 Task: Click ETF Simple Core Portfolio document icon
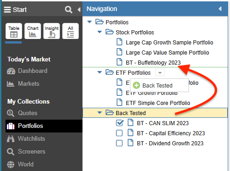(x=119, y=103)
